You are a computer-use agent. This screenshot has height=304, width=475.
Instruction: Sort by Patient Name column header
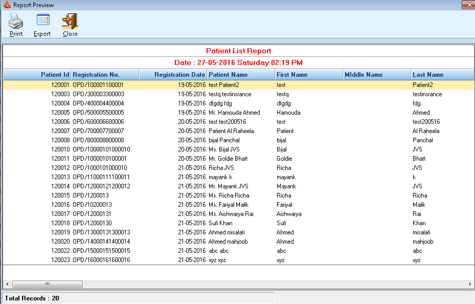tap(241, 75)
